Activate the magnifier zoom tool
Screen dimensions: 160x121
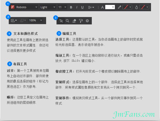pyautogui.click(x=67, y=21)
